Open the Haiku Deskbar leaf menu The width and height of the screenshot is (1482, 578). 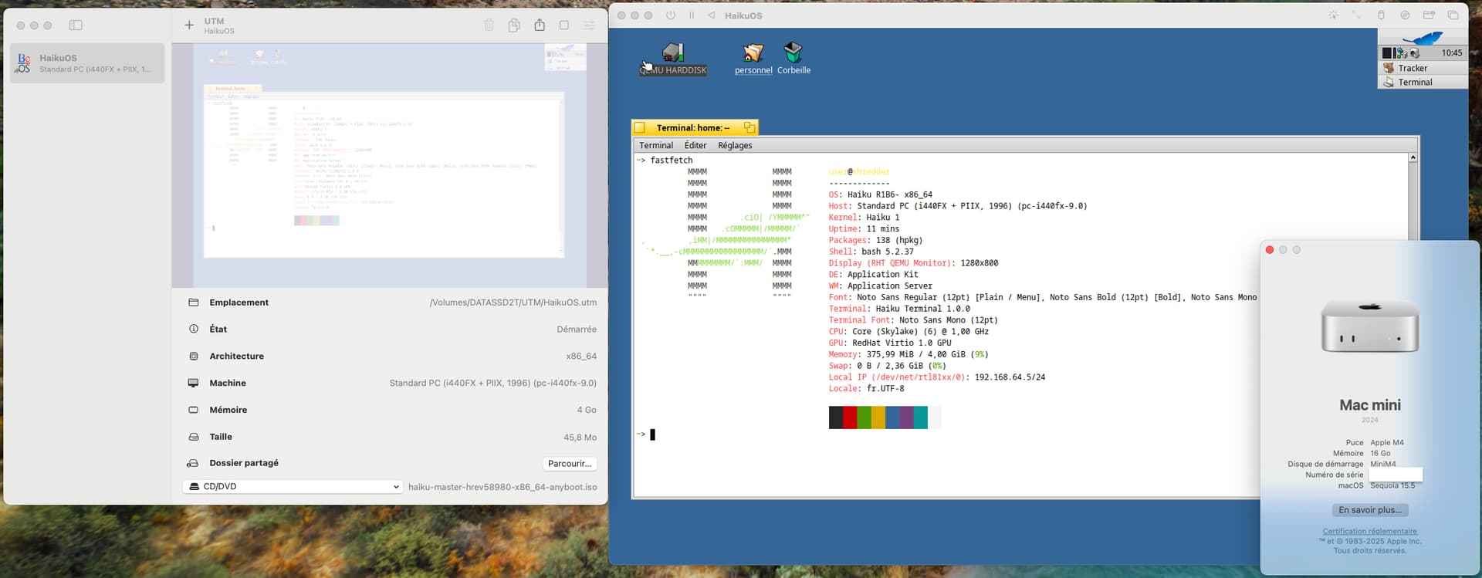[1423, 38]
